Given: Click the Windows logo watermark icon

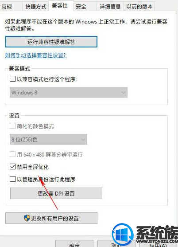Looking at the screenshot, I should point(123,234).
